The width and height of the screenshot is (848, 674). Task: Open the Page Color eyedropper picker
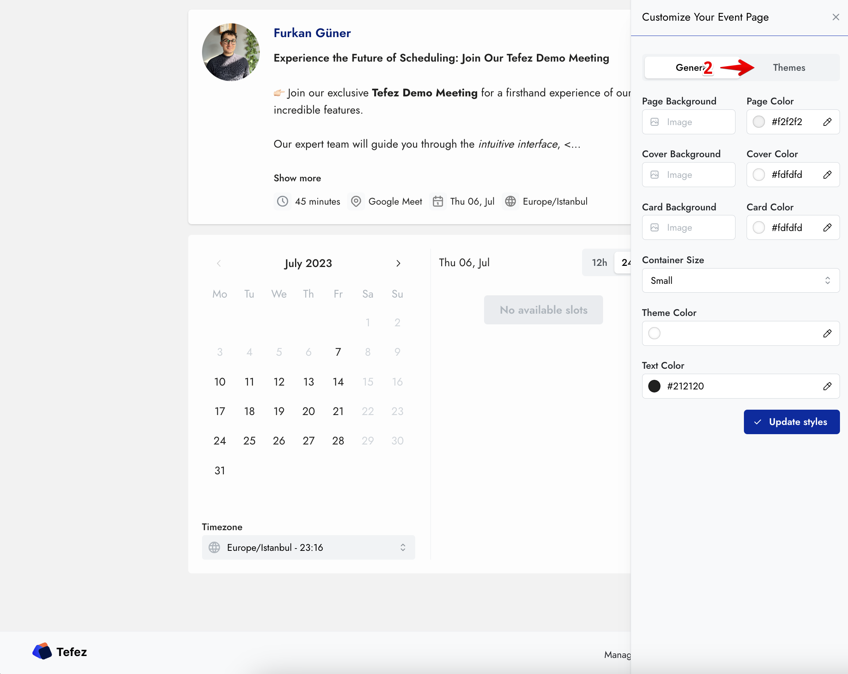pos(827,122)
